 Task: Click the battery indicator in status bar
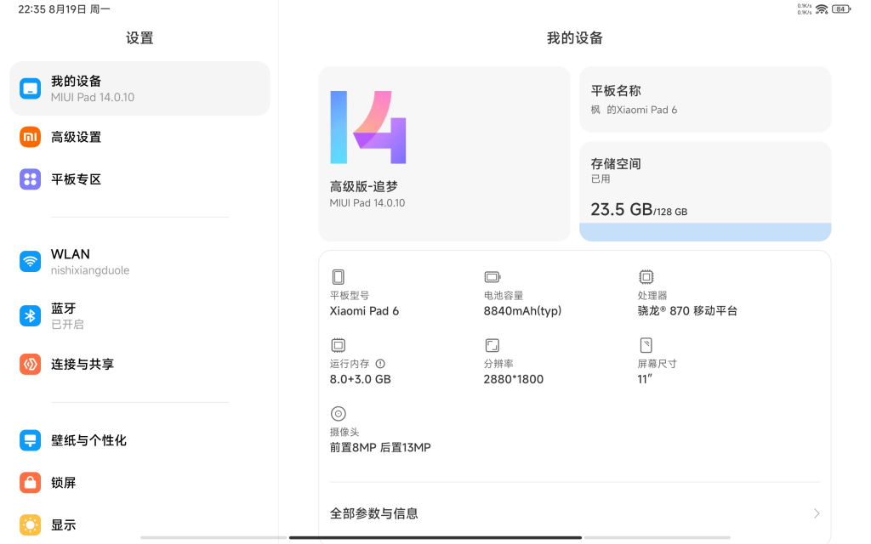[x=841, y=8]
